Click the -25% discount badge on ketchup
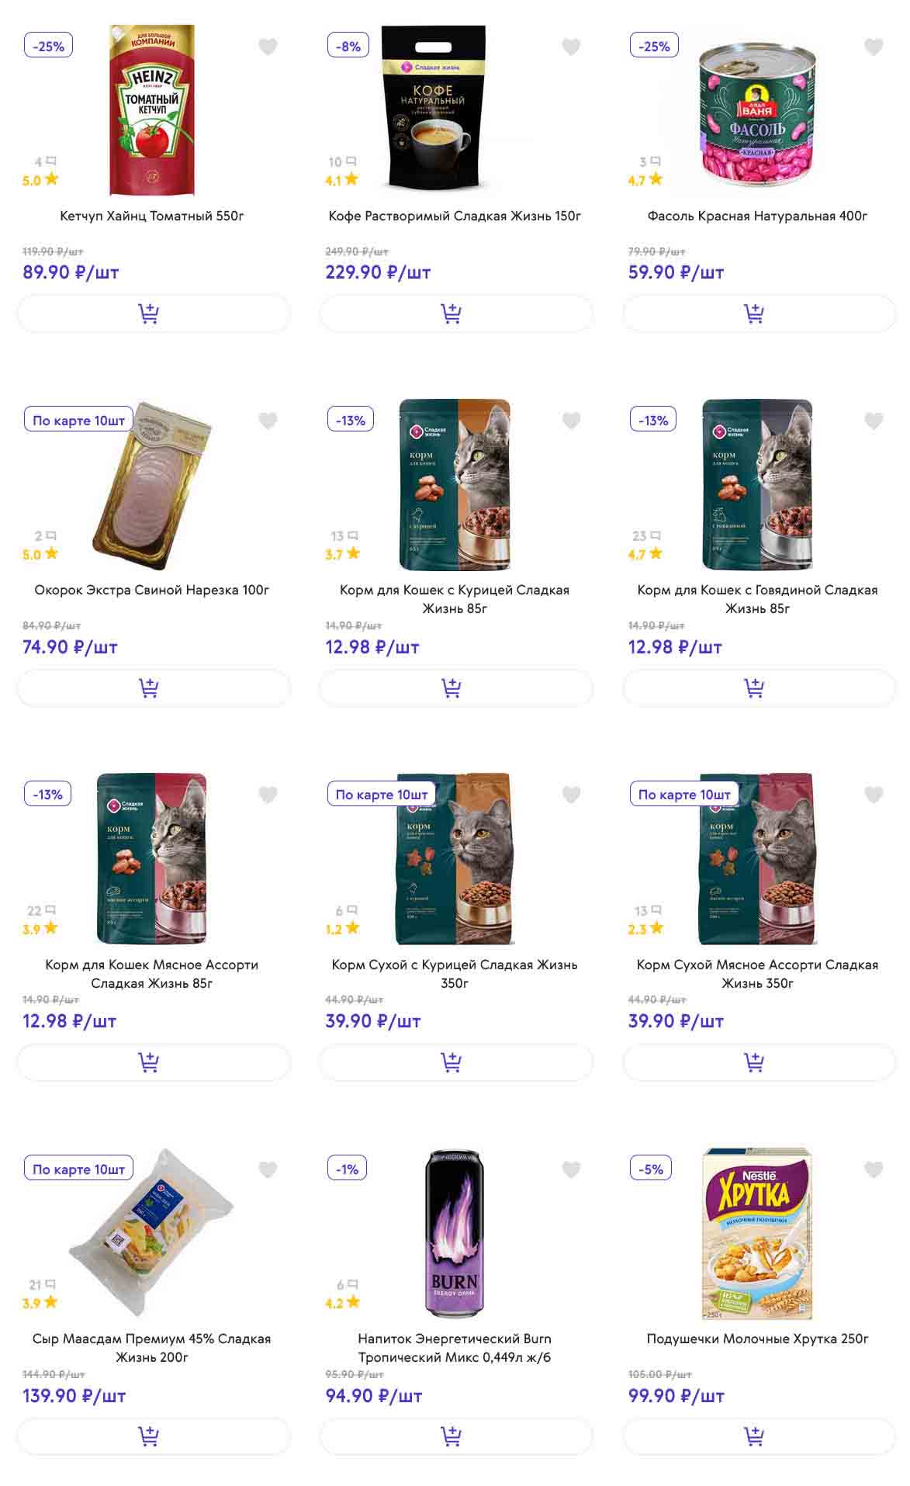This screenshot has width=910, height=1486. coord(48,46)
